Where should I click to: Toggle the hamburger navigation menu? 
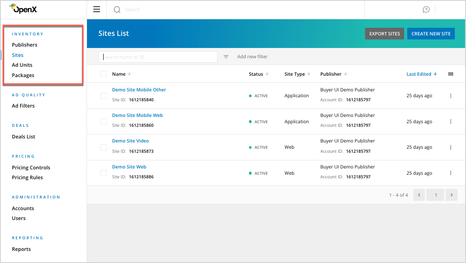(x=96, y=9)
